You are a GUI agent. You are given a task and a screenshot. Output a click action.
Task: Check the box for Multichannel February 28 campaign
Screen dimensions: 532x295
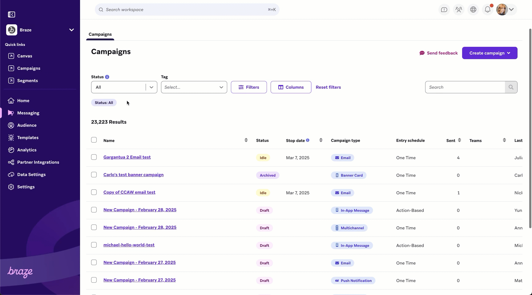94,227
